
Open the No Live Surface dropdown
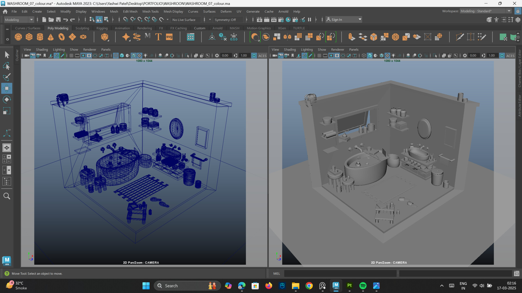click(x=186, y=20)
